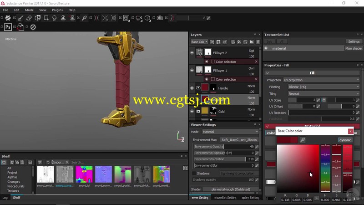This screenshot has width=364, height=205.
Task: Click the add effect icon next to Base Color
Action: [212, 42]
